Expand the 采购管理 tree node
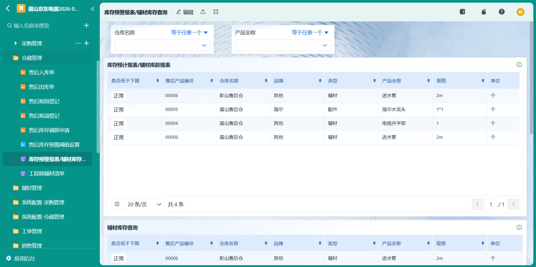This screenshot has width=536, height=267. tap(16, 43)
